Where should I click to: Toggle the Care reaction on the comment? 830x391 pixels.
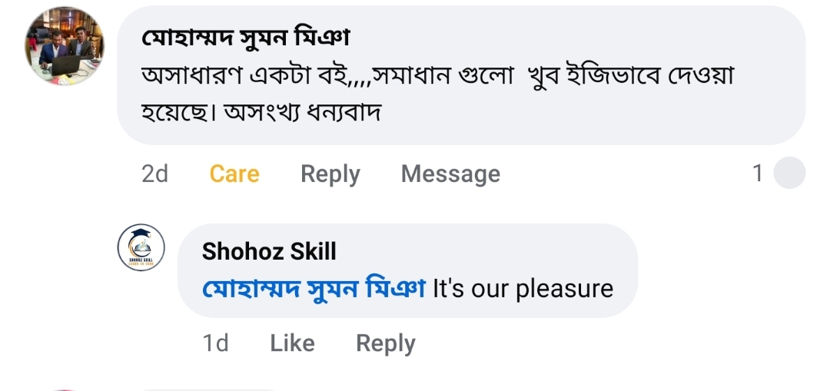click(x=234, y=174)
